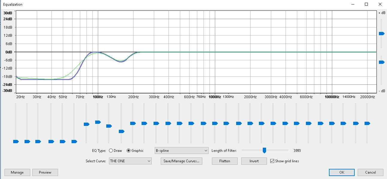Click the 160Hz band slider handle
The width and height of the screenshot is (387, 179).
pos(121,131)
